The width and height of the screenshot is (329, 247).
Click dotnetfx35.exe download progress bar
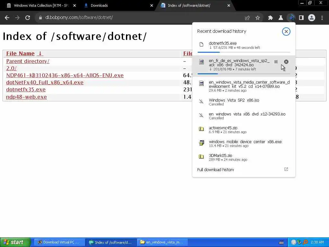[x=244, y=52]
